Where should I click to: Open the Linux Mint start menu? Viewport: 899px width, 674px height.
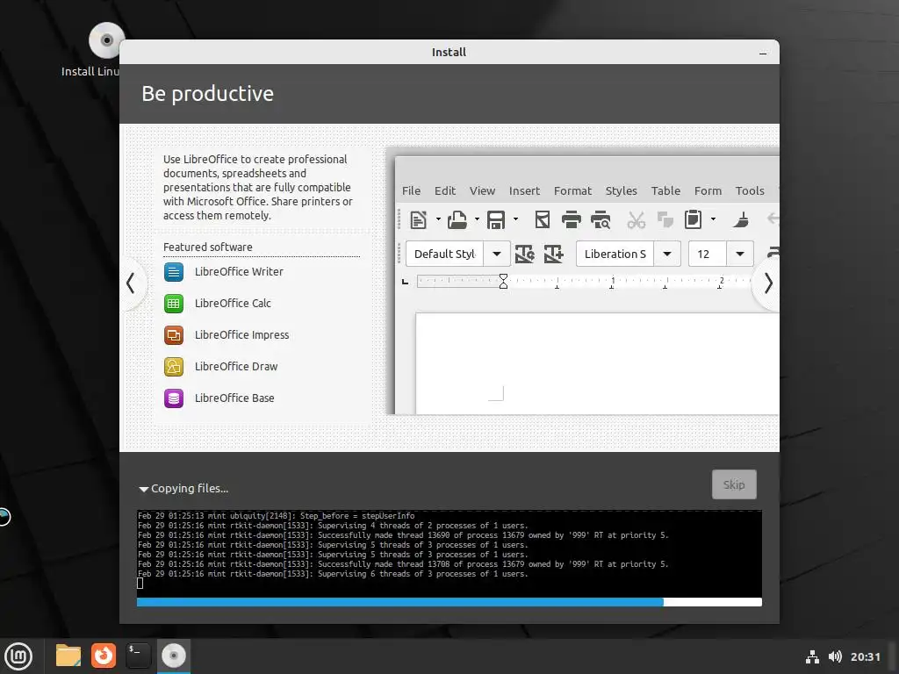tap(18, 656)
